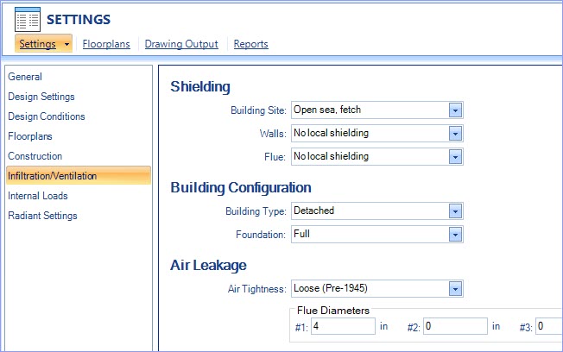The image size is (563, 352).
Task: Select Construction in the left panel
Action: click(35, 156)
